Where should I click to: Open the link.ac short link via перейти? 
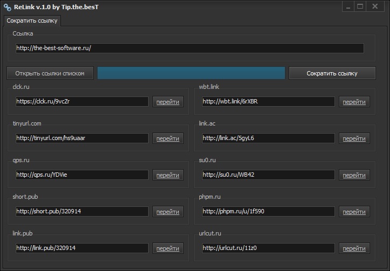point(354,138)
